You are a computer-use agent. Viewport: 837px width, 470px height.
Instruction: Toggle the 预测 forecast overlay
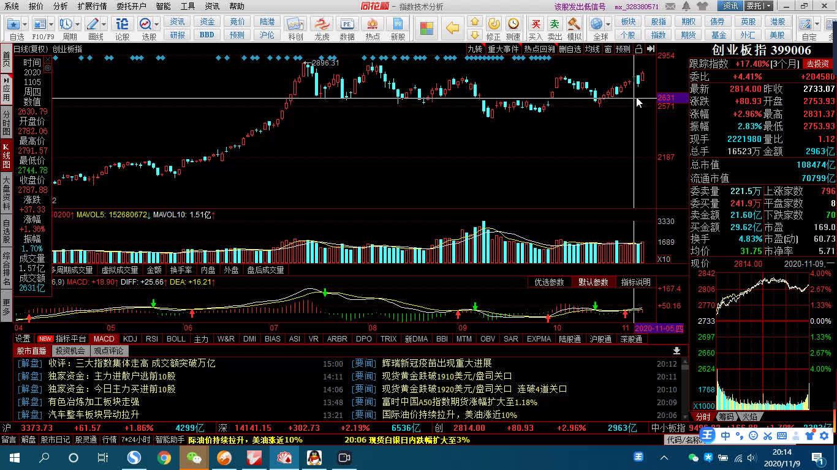[x=623, y=49]
